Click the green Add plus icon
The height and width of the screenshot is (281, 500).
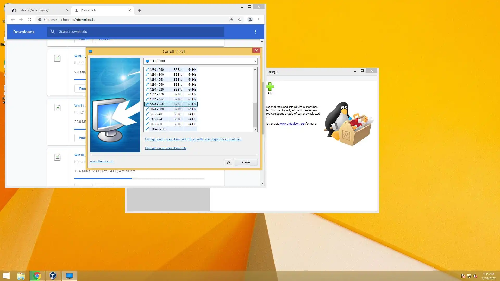click(x=270, y=87)
